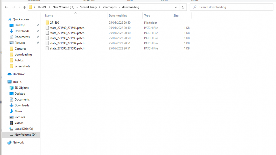This screenshot has height=155, width=276.
Task: Select downloading in the breadcrumb path
Action: point(131,7)
